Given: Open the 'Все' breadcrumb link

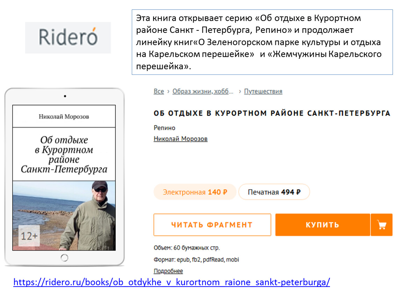Looking at the screenshot, I should (x=159, y=91).
